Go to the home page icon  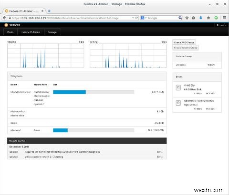pyautogui.click(x=208, y=18)
